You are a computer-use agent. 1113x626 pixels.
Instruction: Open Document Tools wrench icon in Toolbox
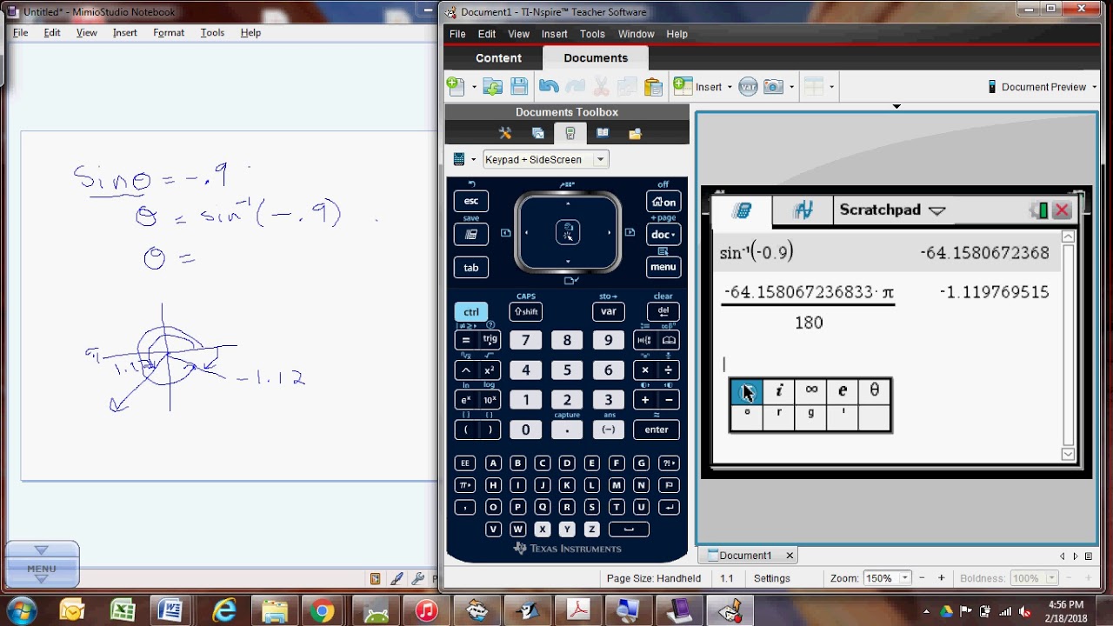coord(505,133)
